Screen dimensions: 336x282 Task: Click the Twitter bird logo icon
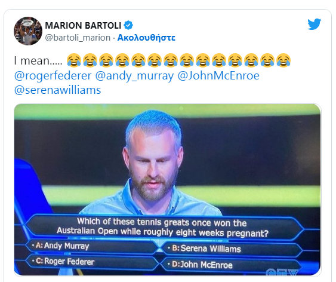(x=314, y=24)
